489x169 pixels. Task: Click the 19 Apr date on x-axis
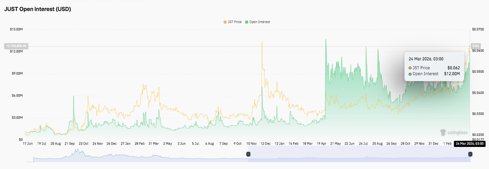(322, 143)
